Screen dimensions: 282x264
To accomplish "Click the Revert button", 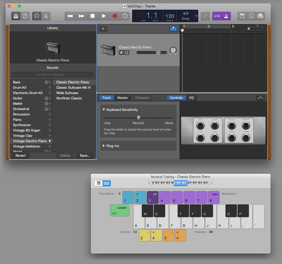I will pyautogui.click(x=21, y=155).
